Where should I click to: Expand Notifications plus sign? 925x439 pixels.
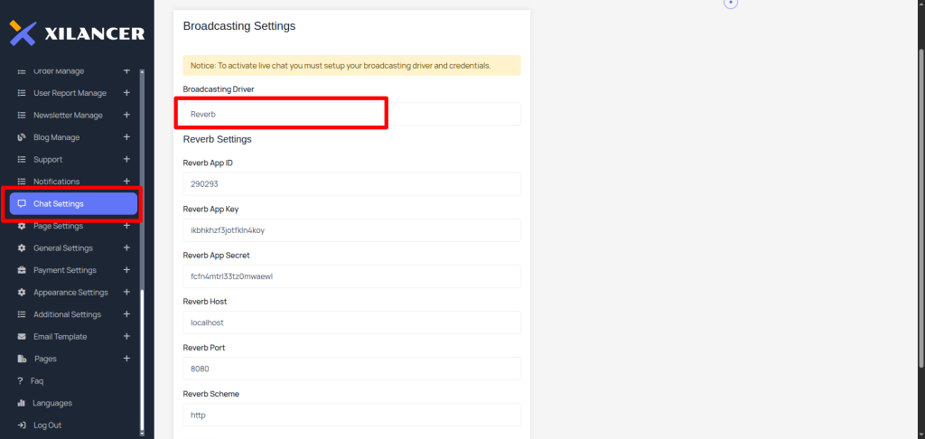click(126, 182)
